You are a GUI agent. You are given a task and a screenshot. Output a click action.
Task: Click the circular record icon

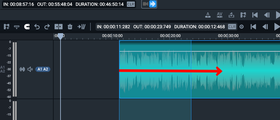coord(241,27)
